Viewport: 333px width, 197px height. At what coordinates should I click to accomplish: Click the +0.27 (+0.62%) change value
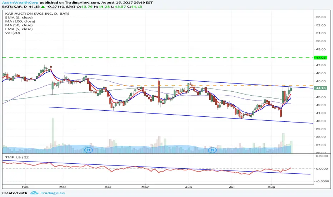pos(60,6)
